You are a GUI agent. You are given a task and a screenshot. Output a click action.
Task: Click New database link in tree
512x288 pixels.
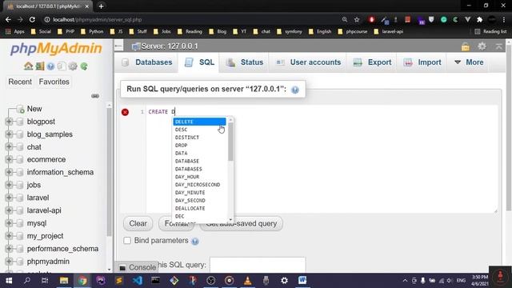(34, 109)
